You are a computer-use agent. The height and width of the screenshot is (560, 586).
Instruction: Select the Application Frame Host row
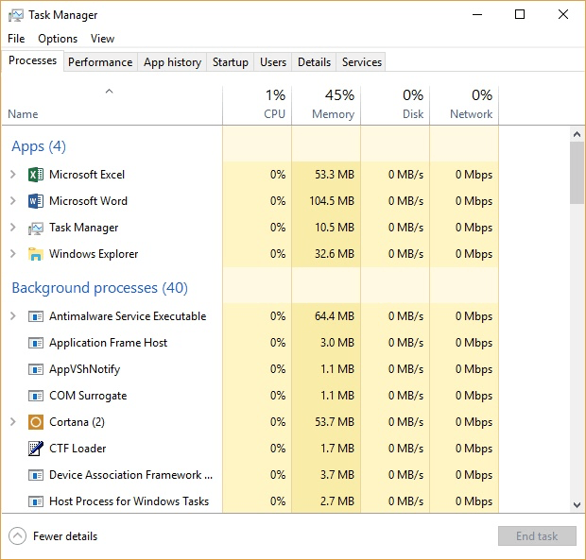(250, 343)
